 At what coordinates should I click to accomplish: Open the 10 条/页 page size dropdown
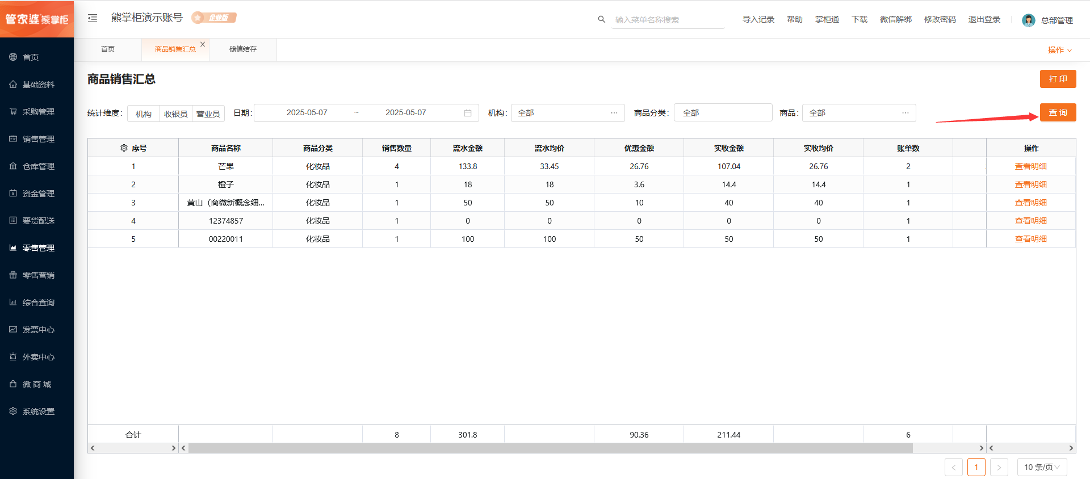point(1042,467)
